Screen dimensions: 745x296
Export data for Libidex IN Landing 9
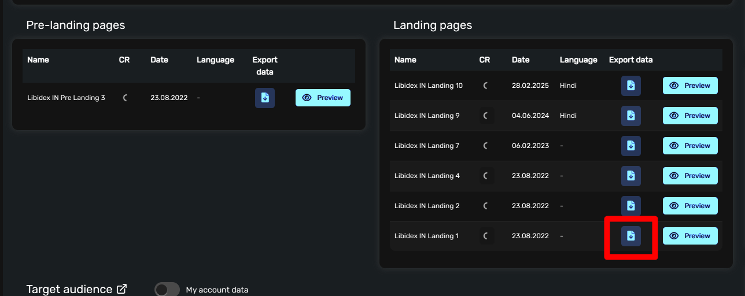click(x=631, y=116)
